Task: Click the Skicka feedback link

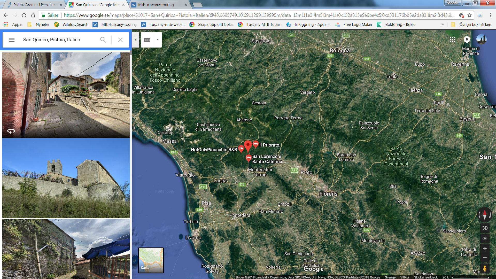Action: 426,277
